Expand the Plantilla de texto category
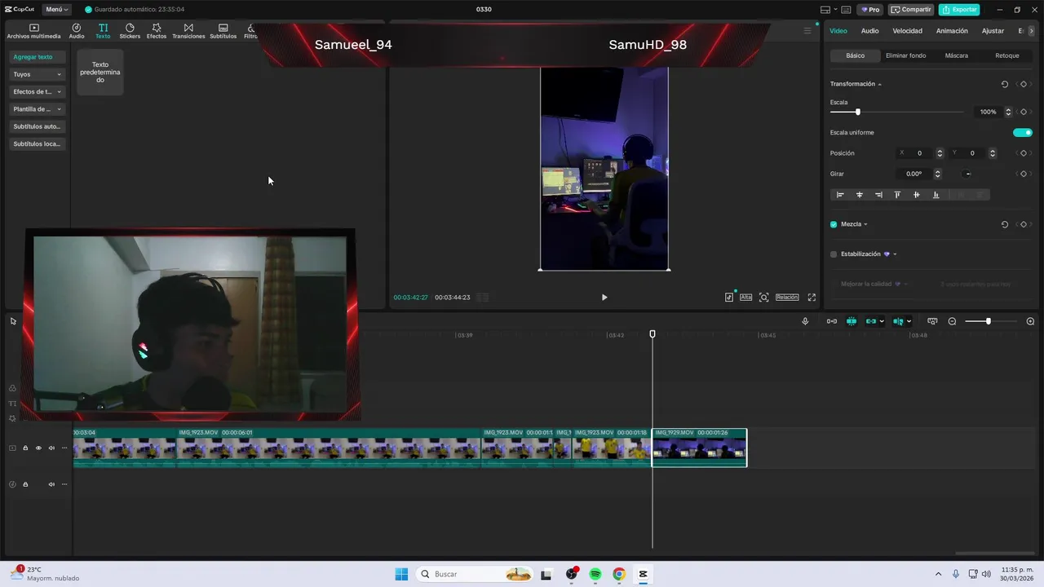This screenshot has height=587, width=1044. tap(38, 109)
